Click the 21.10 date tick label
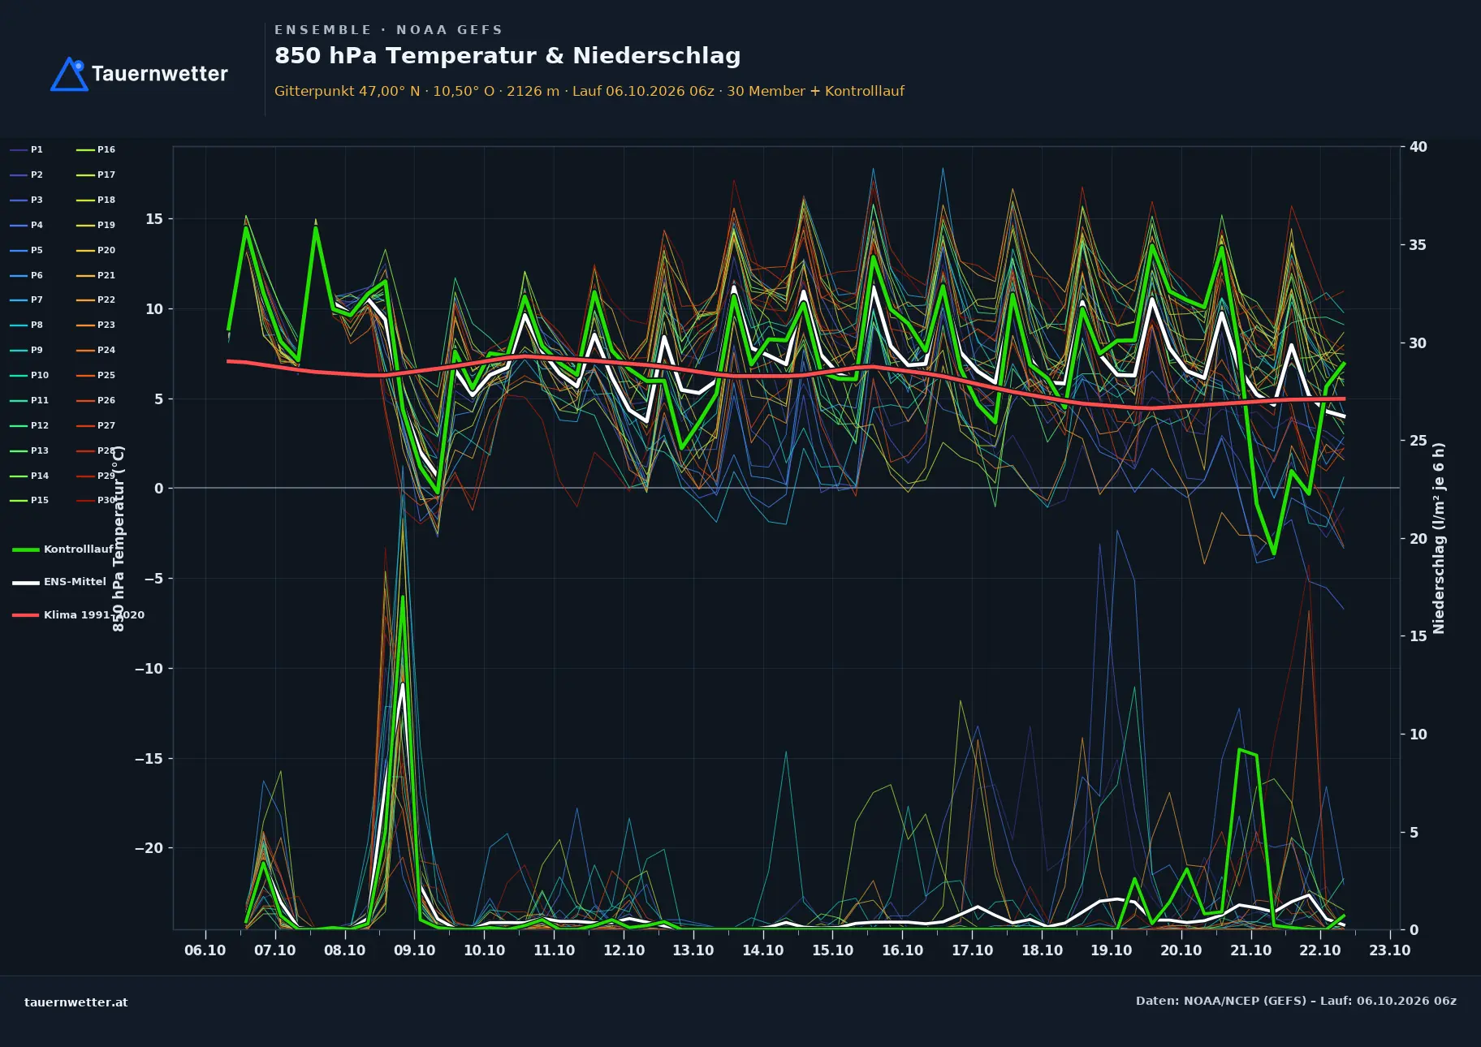This screenshot has height=1047, width=1481. coord(1250,950)
